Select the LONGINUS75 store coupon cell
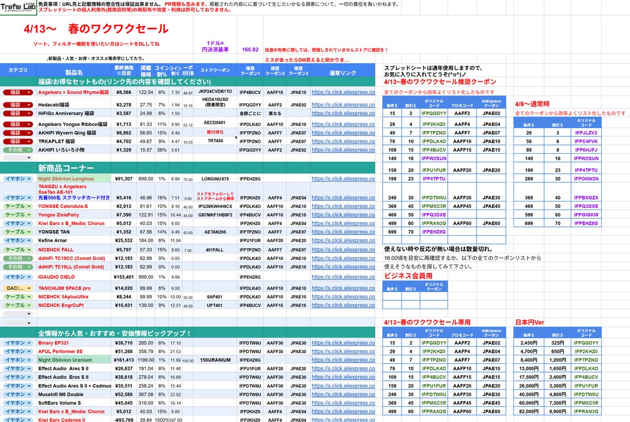This screenshot has height=422, width=630. click(215, 179)
